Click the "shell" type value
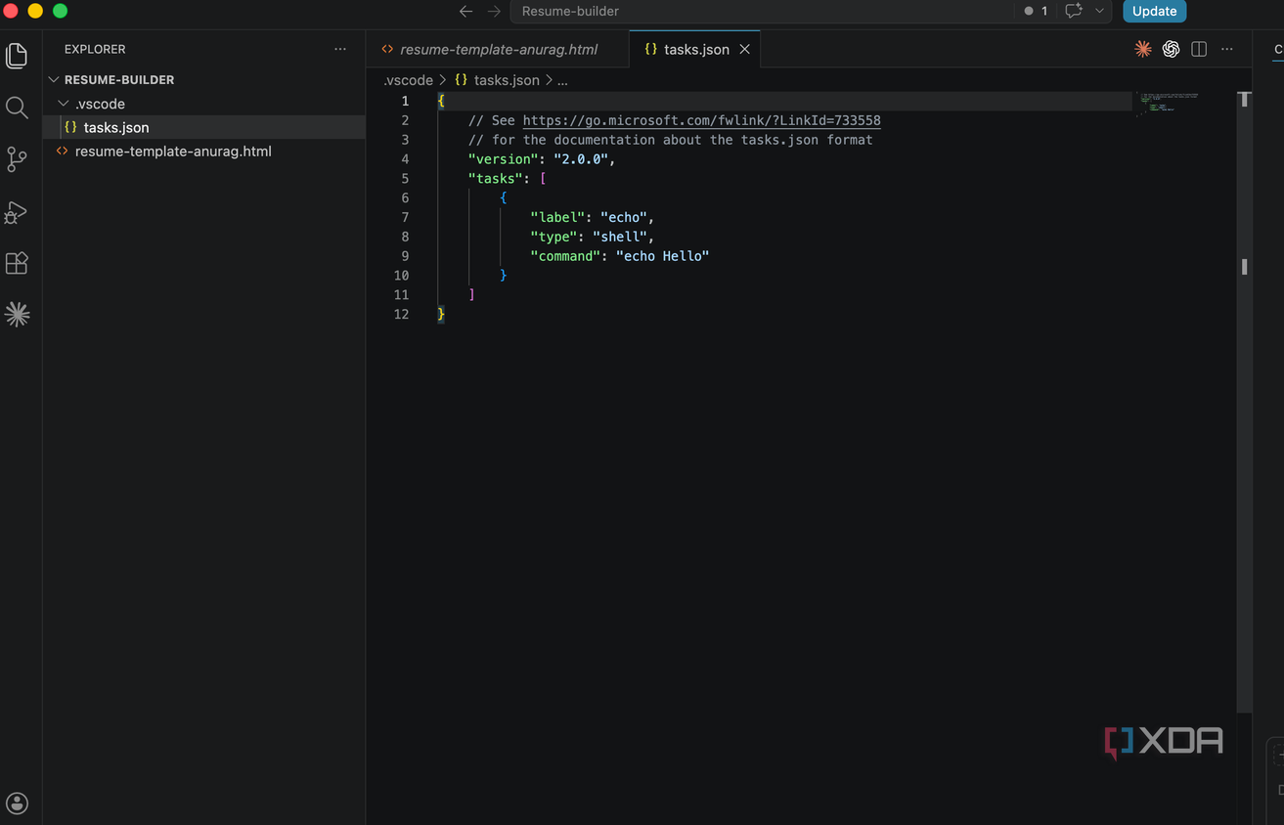 pos(619,237)
